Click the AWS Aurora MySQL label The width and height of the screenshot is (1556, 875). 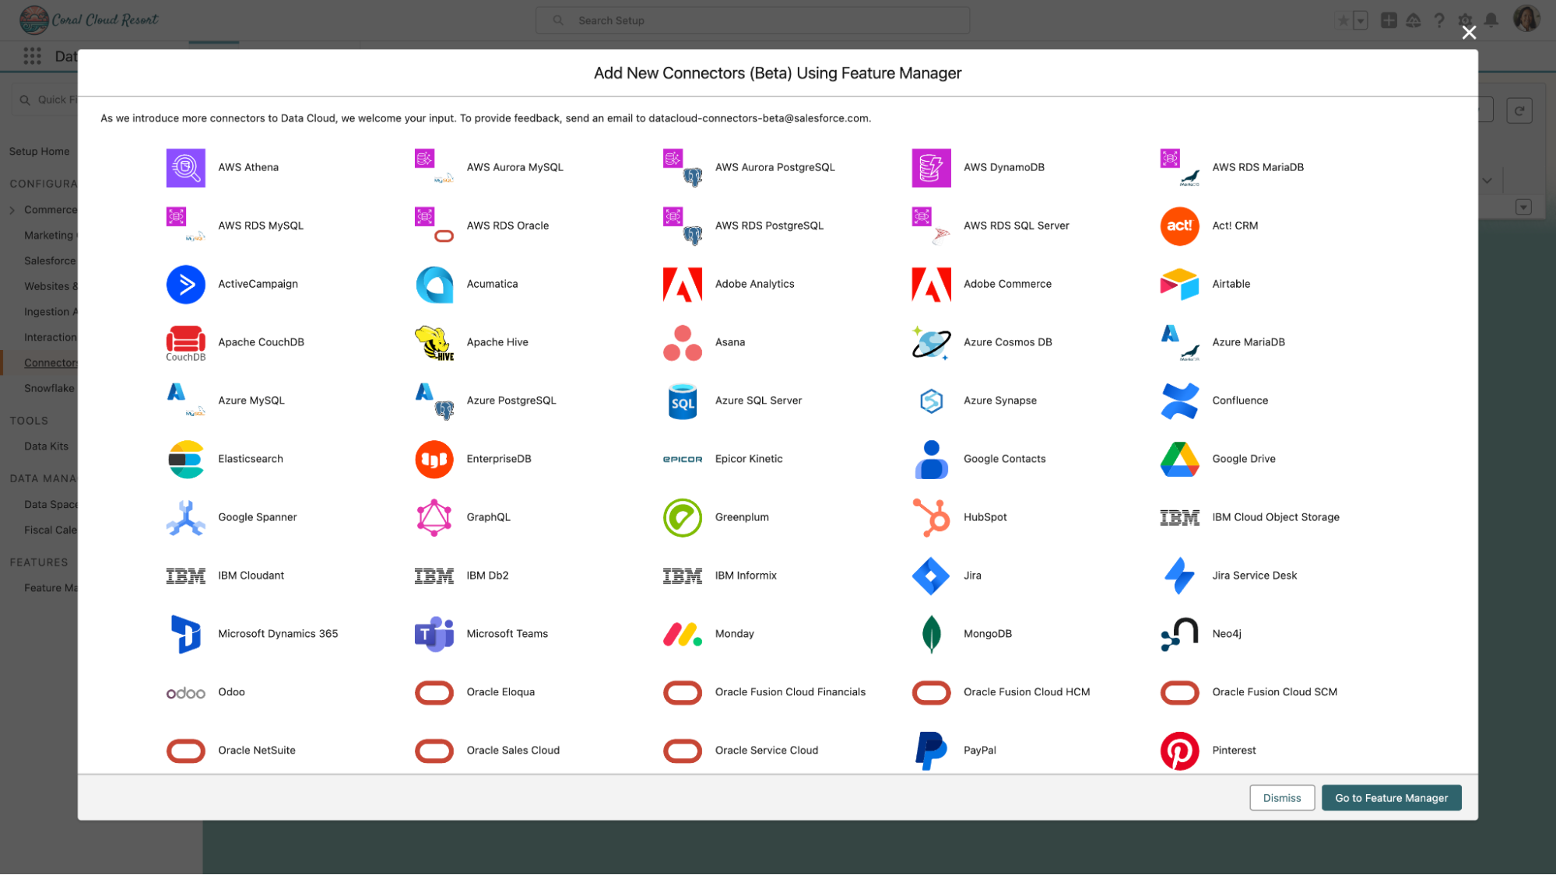pos(515,167)
